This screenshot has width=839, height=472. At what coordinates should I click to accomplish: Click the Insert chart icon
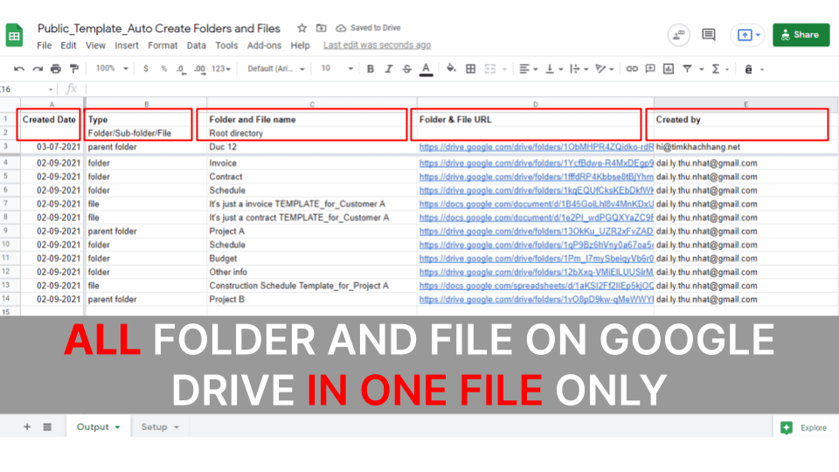pyautogui.click(x=669, y=69)
